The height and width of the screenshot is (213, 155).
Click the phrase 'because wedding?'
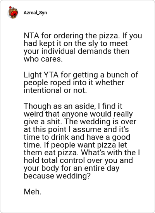(x=57, y=176)
